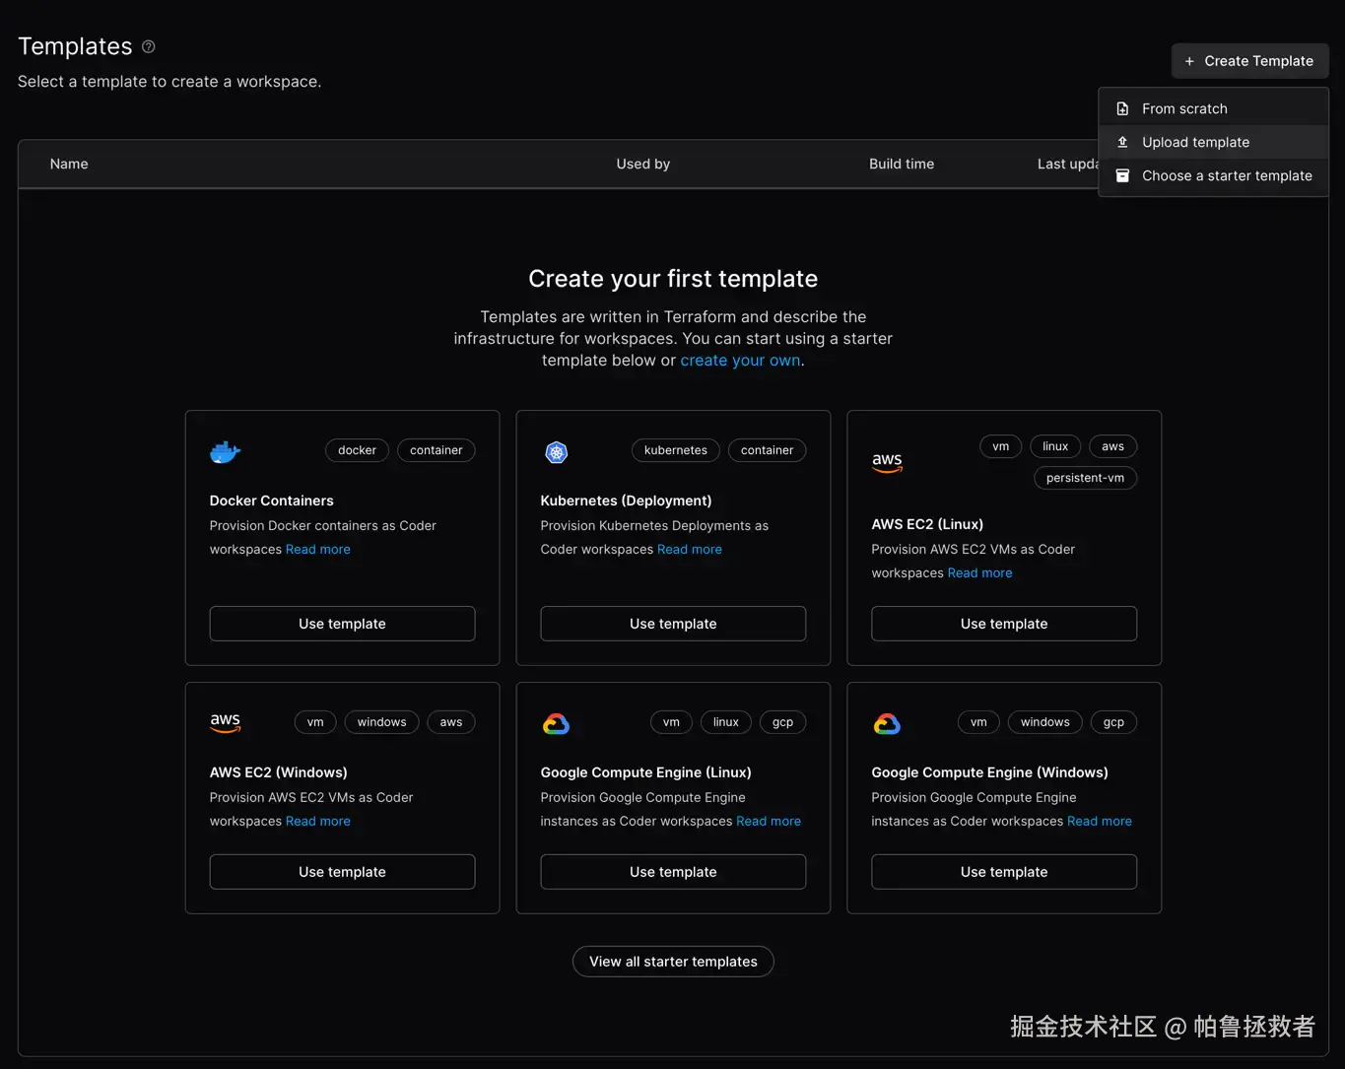The width and height of the screenshot is (1345, 1069).
Task: Click windows tag on AWS EC2 (Windows) card
Action: (x=382, y=722)
